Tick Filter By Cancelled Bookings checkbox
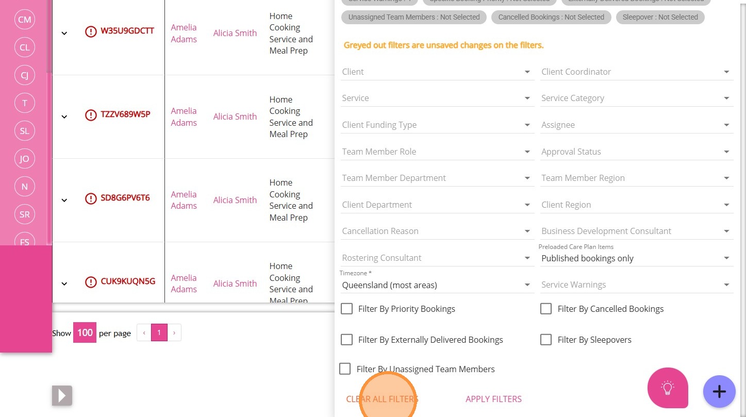Image resolution: width=746 pixels, height=417 pixels. [x=546, y=309]
